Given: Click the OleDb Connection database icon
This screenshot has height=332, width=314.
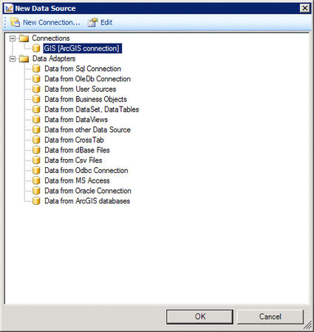Looking at the screenshot, I should click(36, 79).
